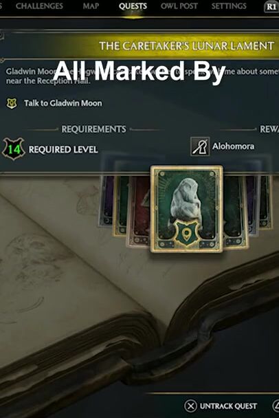
Task: Switch to the Map tab
Action: [91, 6]
